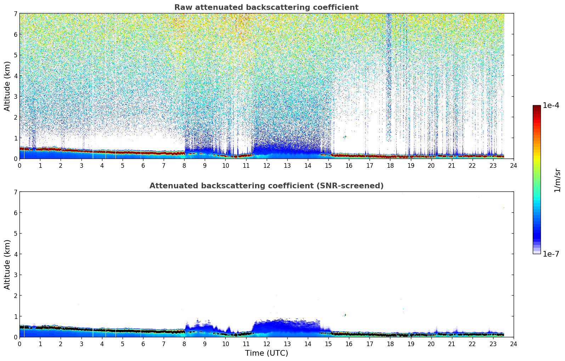The image size is (565, 361).
Task: Select the 6 km altitude tick on the SNR-screened plot
Action: click(x=16, y=213)
